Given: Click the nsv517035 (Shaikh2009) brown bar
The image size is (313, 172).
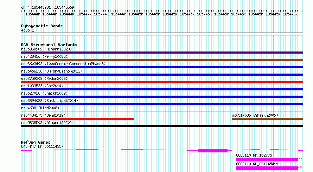Looking at the screenshot, I should [x=268, y=119].
